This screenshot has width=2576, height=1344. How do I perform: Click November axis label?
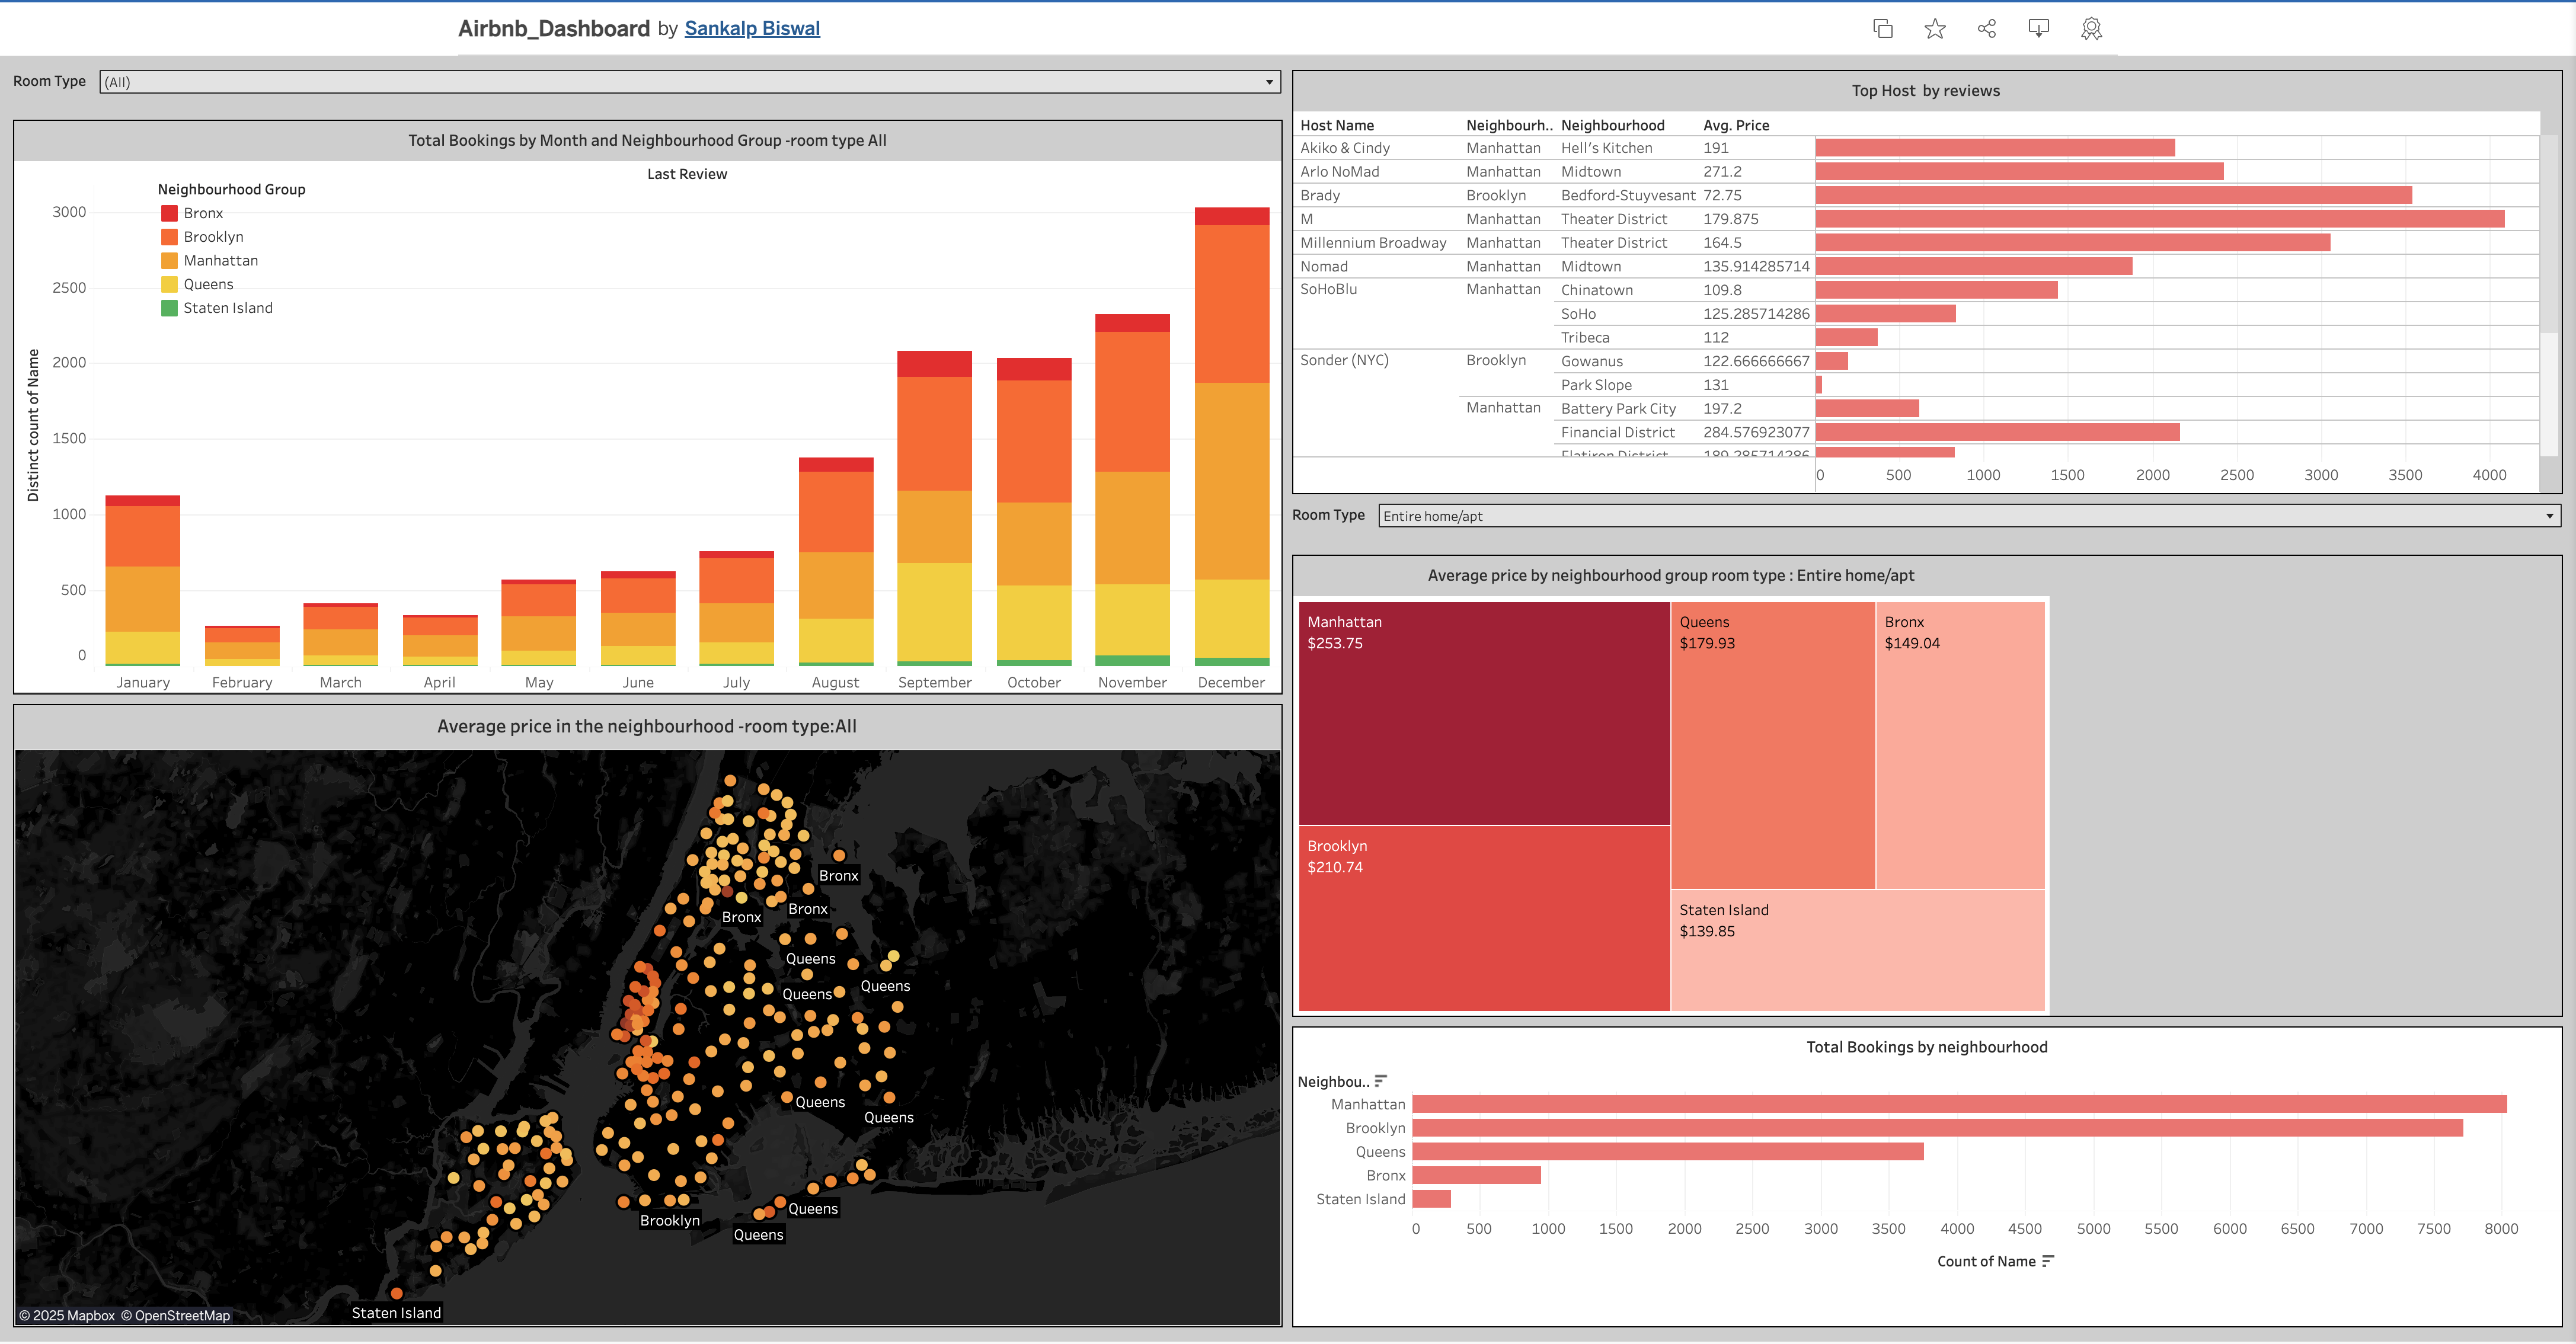pyautogui.click(x=1132, y=682)
